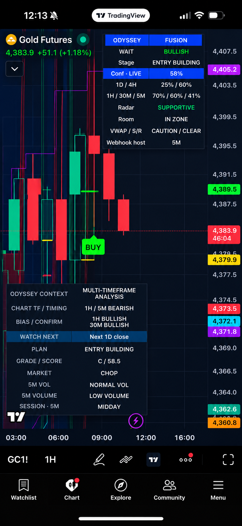Switch to the Chart tab

(x=72, y=490)
